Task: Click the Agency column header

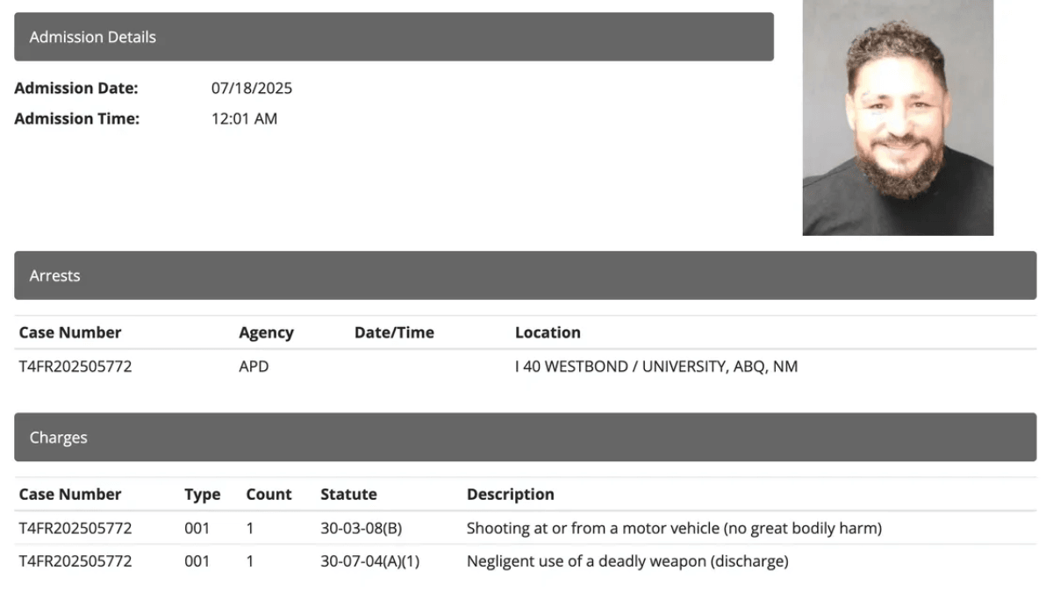Action: 266,333
